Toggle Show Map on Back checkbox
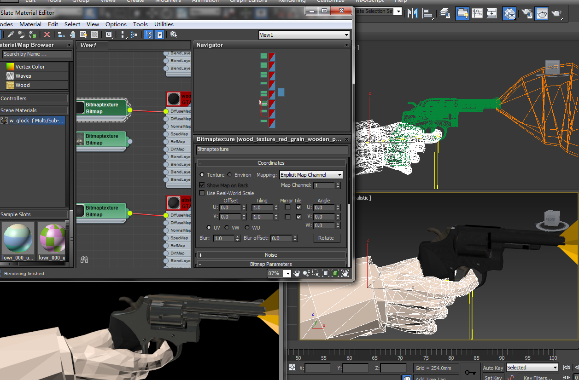The image size is (579, 380). (202, 185)
